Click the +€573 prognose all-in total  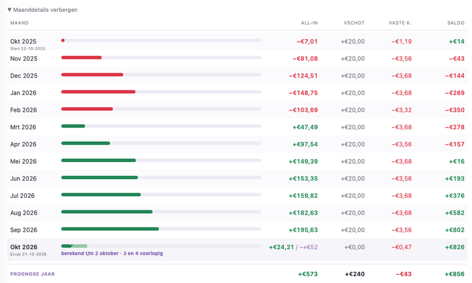point(307,274)
